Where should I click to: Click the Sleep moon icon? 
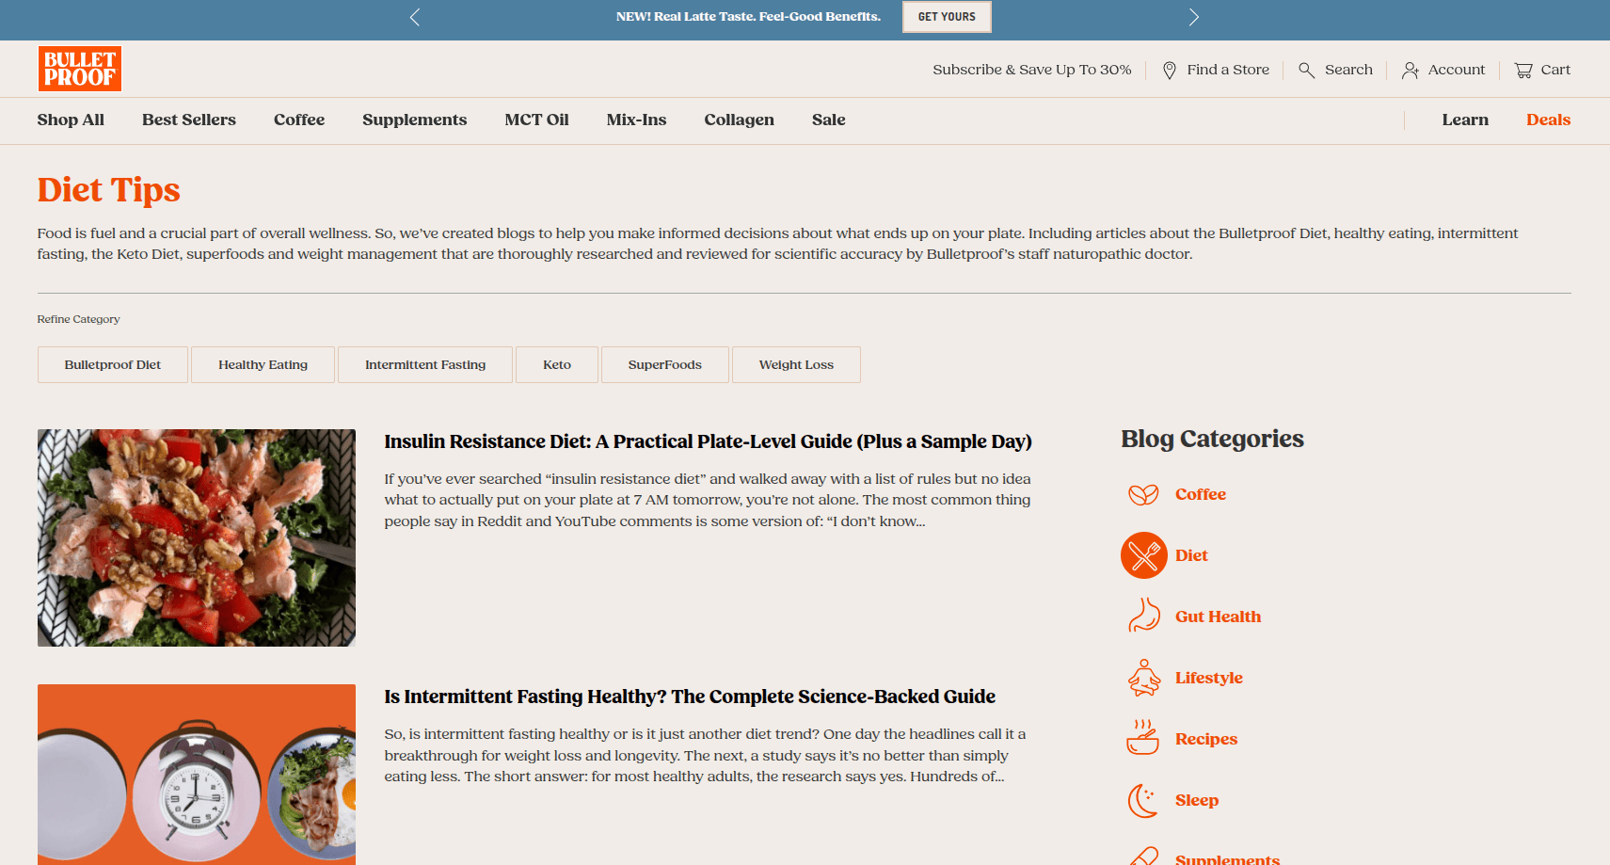(1142, 800)
